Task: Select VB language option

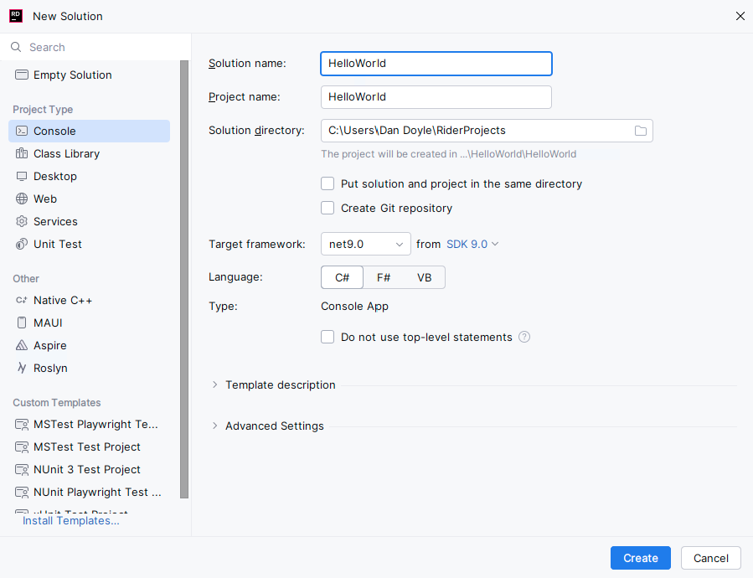Action: 424,278
